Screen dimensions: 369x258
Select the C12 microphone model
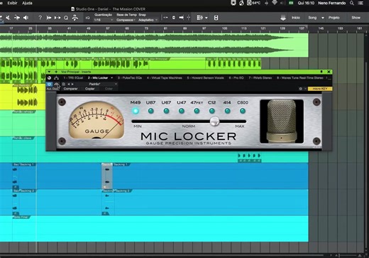pos(212,111)
